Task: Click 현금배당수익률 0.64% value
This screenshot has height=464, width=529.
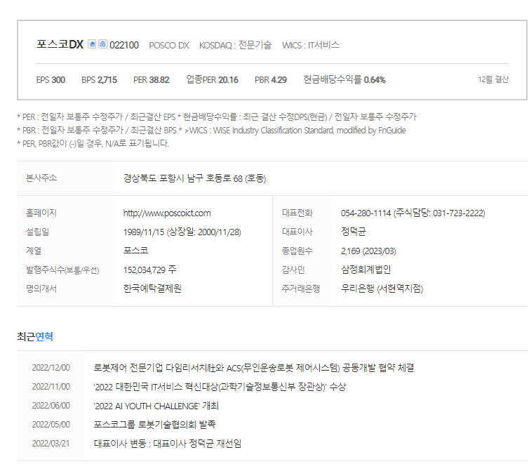Action: (344, 79)
